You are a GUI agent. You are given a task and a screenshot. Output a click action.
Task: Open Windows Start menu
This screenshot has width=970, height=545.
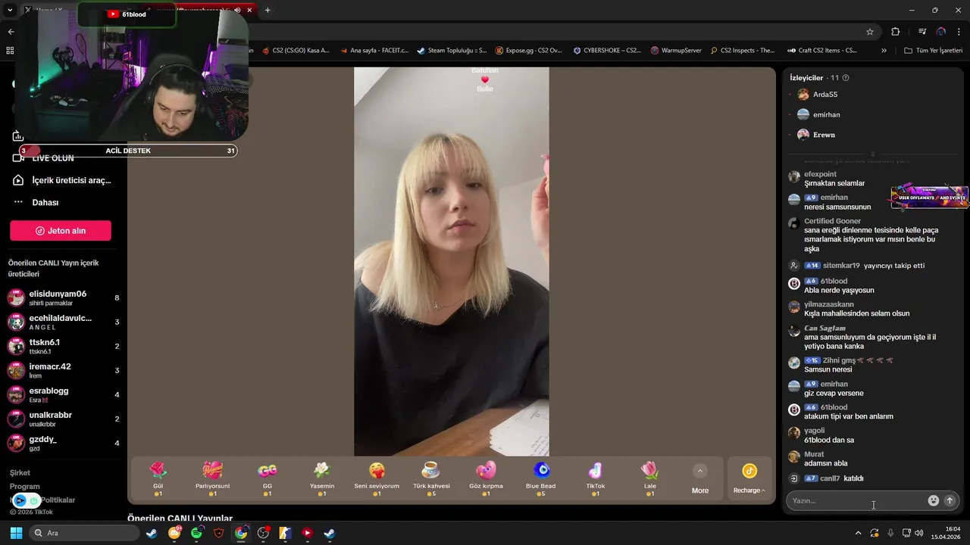click(16, 533)
